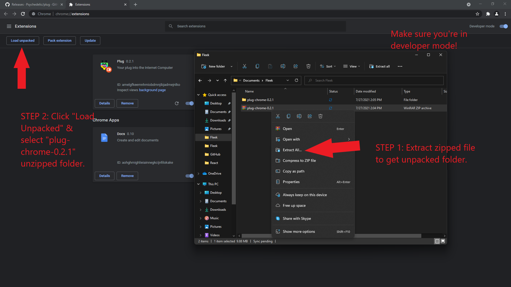Switch to Explorer details view icon

click(437, 241)
